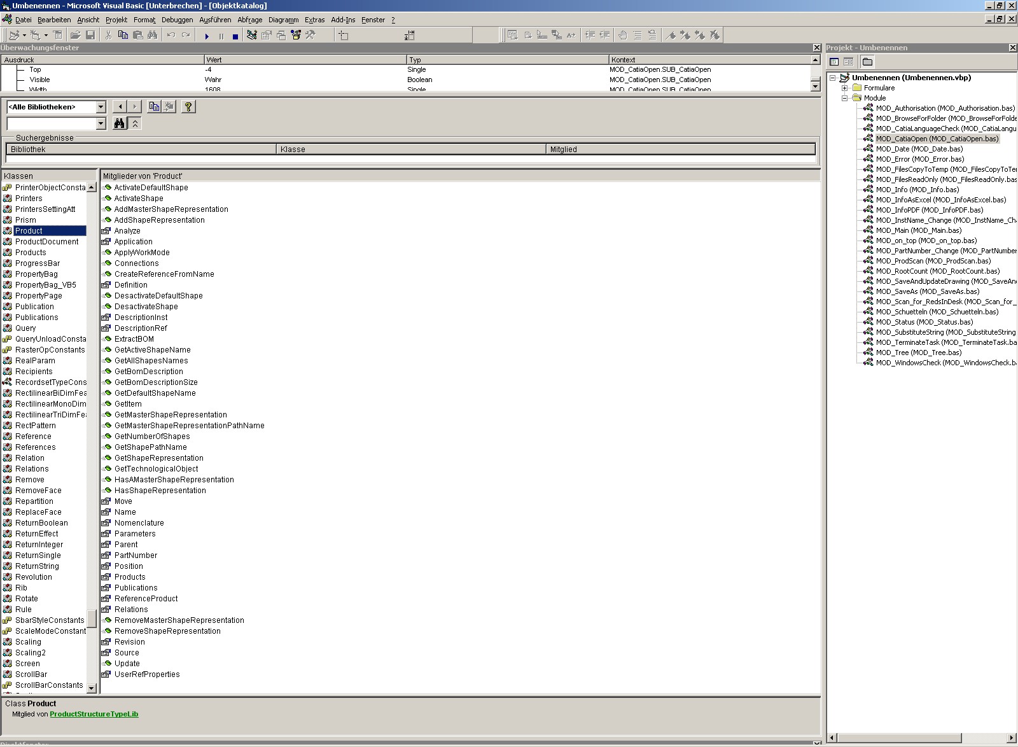Viewport: 1018px width, 747px height.
Task: Select MOD_SaveAs module in project tree
Action: (927, 291)
